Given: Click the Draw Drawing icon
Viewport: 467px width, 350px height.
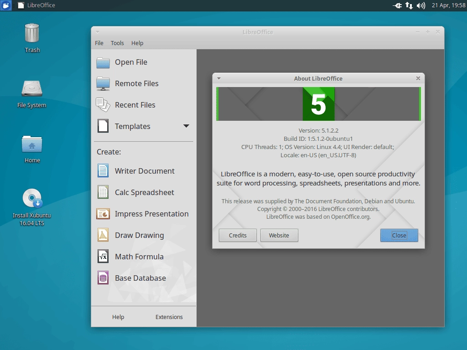Looking at the screenshot, I should (103, 235).
